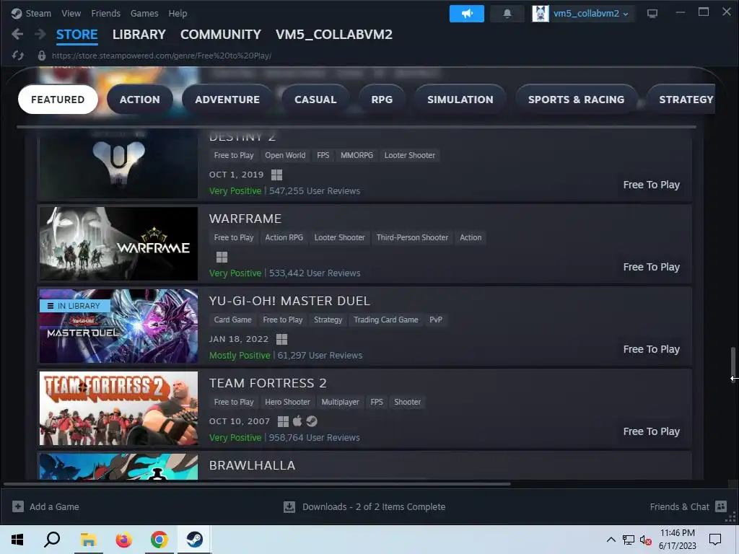Open File Explorer from taskbar
Screen dimensions: 739x554
click(88, 540)
